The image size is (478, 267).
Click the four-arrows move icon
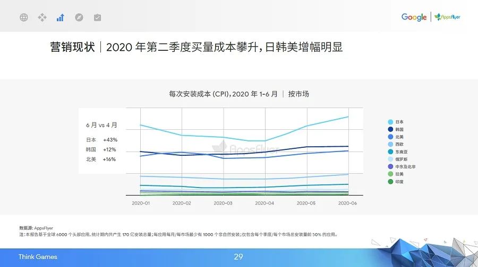pos(42,17)
